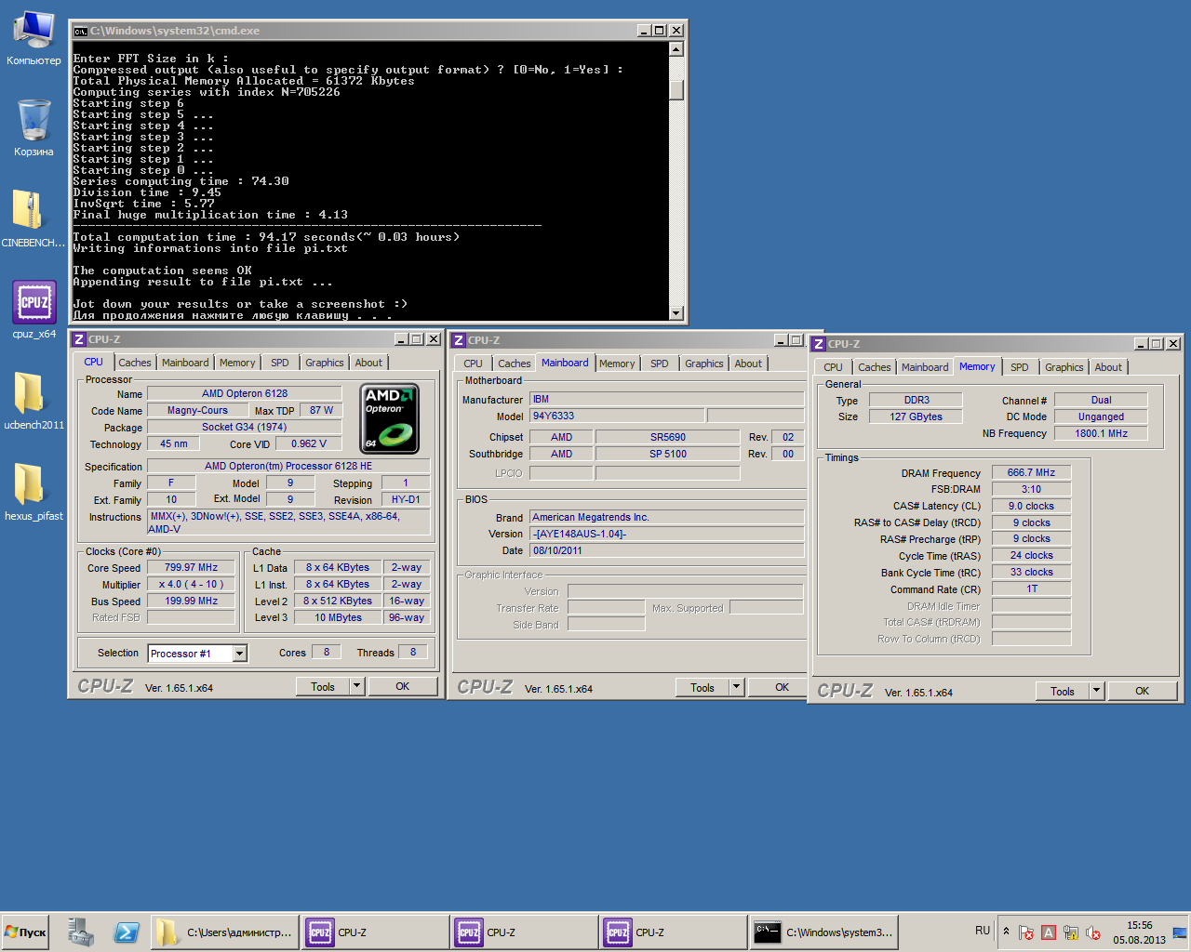
Task: Click the Core Speed value 799.97 MHz
Action: pyautogui.click(x=192, y=567)
